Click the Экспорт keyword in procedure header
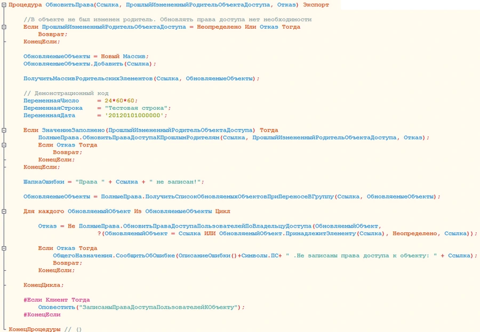 315,5
